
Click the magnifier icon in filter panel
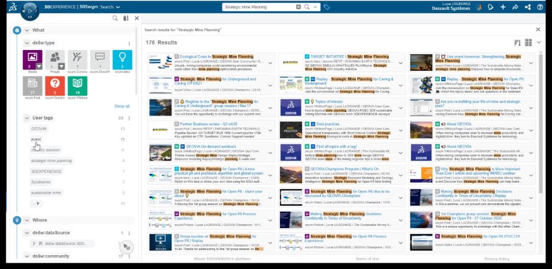tap(115, 18)
